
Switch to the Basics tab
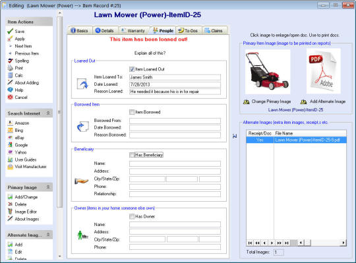pyautogui.click(x=80, y=30)
